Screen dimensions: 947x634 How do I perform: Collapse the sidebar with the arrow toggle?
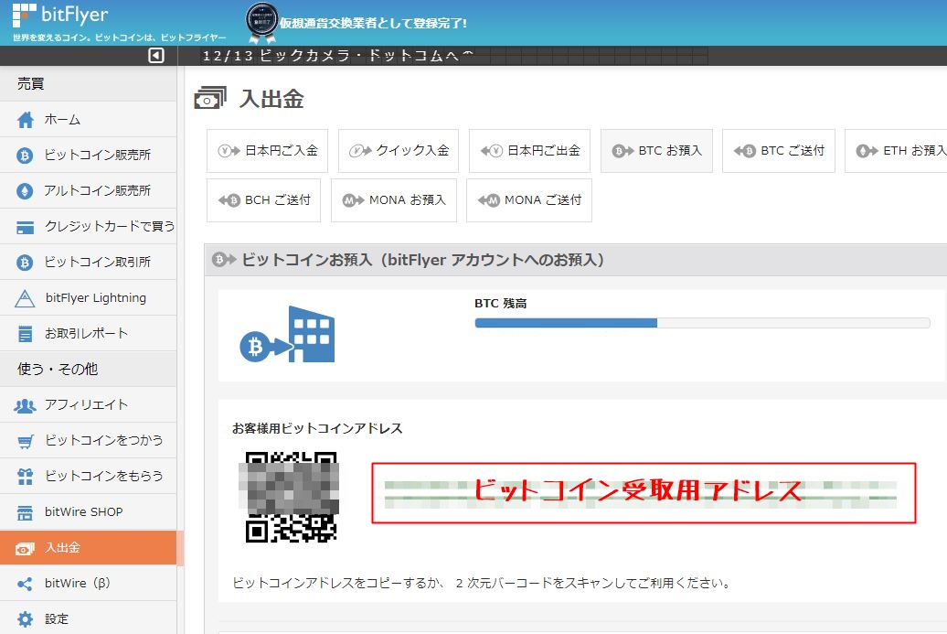point(155,56)
